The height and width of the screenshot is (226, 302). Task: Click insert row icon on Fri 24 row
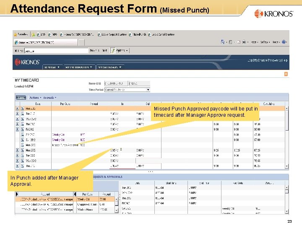pyautogui.click(x=22, y=129)
